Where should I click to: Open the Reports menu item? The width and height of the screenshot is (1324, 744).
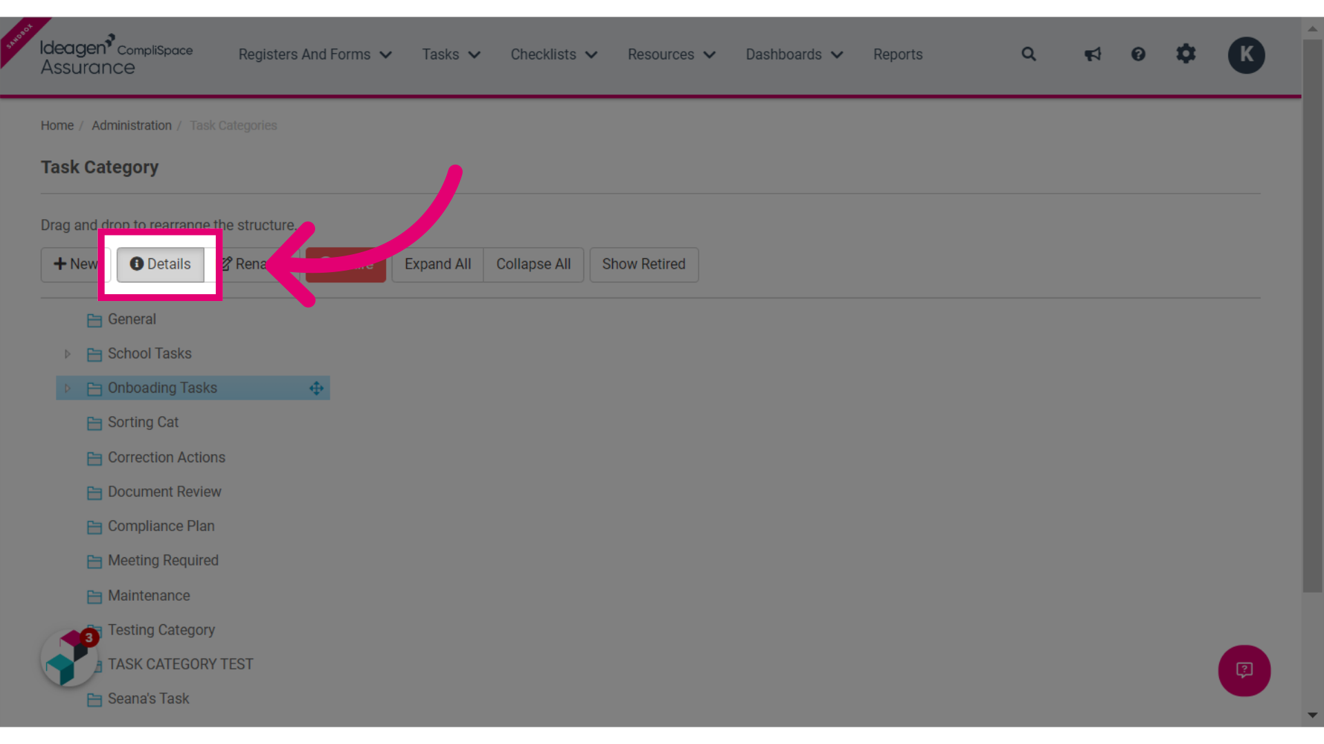(898, 54)
